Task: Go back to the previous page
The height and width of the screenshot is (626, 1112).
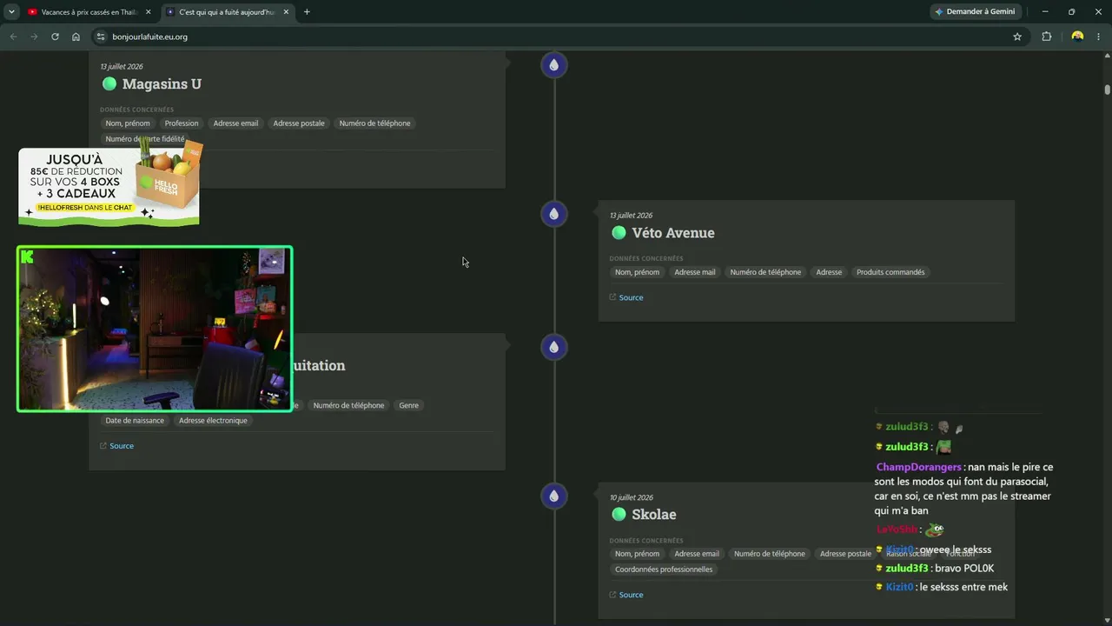Action: 13,37
